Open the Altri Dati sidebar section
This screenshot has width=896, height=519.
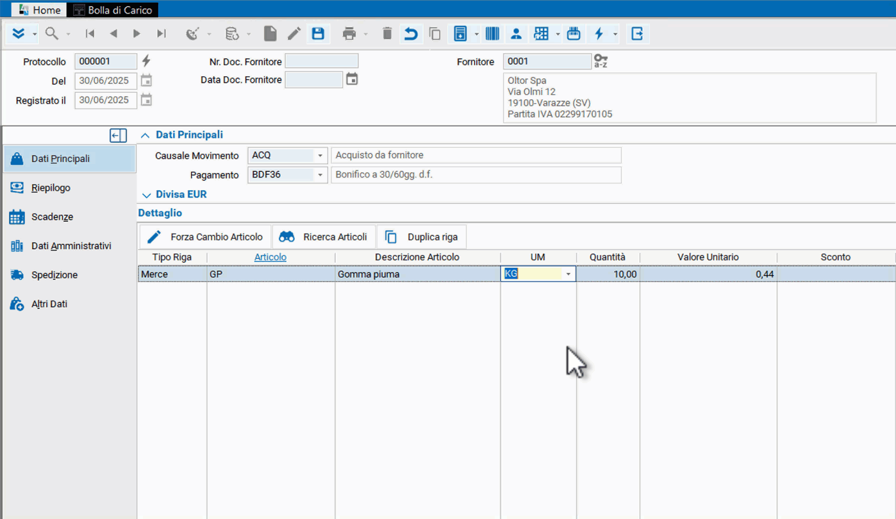pos(69,304)
